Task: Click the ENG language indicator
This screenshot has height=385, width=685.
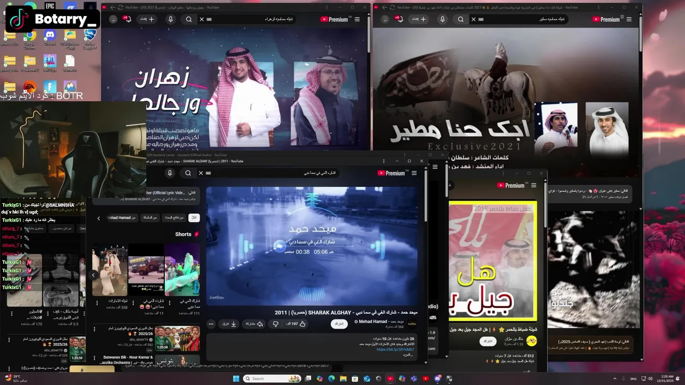Action: coord(633,379)
